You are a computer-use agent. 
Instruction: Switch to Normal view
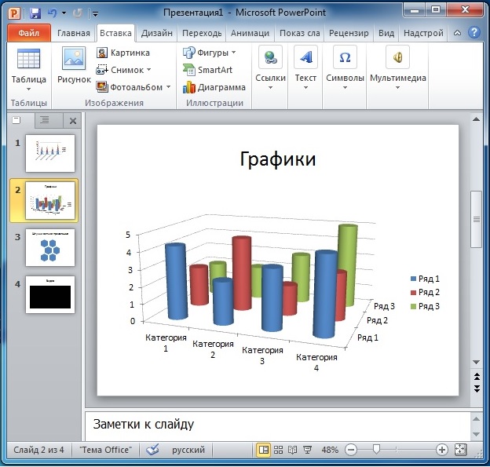(263, 450)
